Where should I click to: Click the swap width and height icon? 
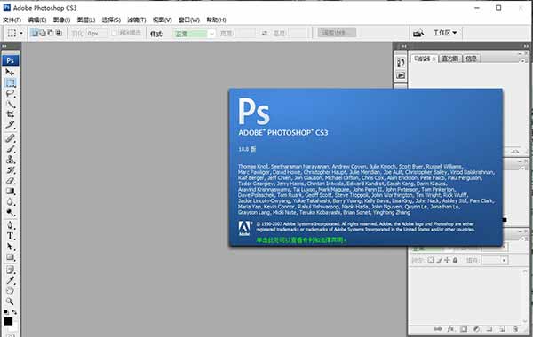(264, 33)
